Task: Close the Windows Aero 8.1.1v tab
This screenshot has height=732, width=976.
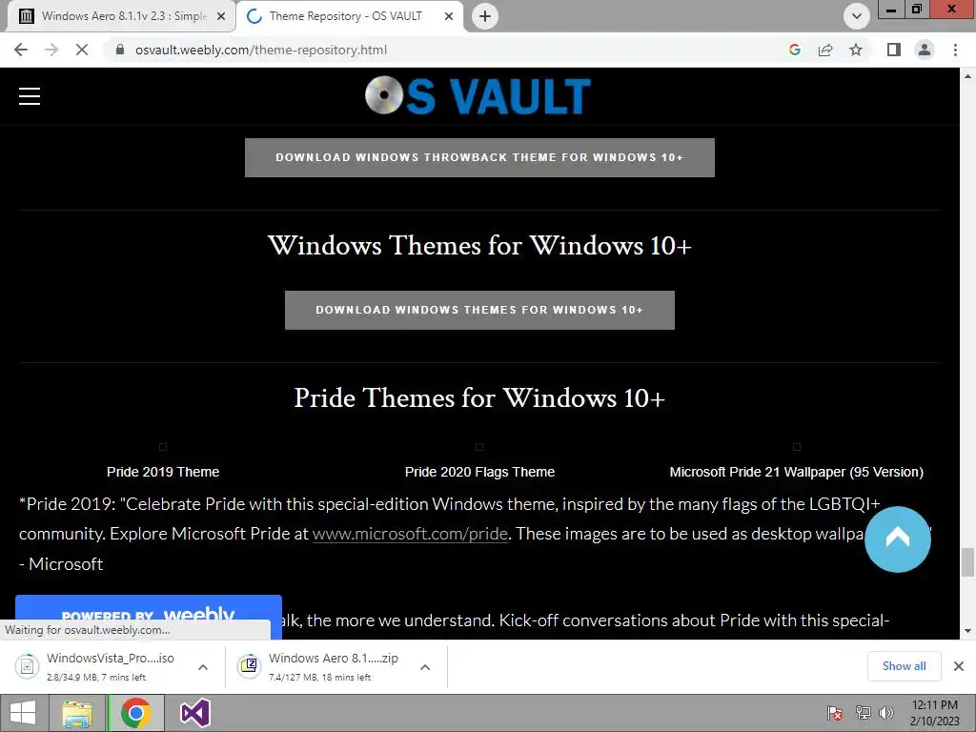Action: 221,16
